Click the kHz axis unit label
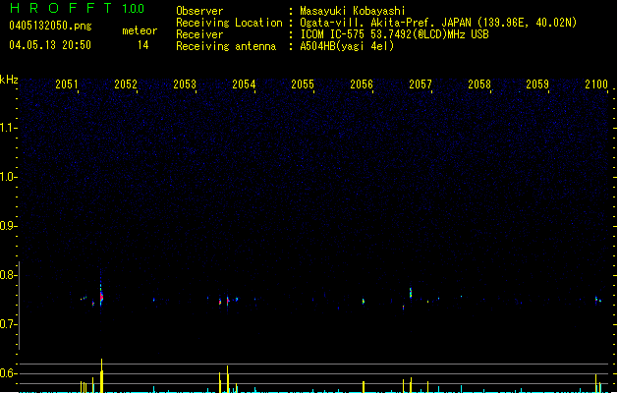This screenshot has height=393, width=618. pyautogui.click(x=9, y=80)
